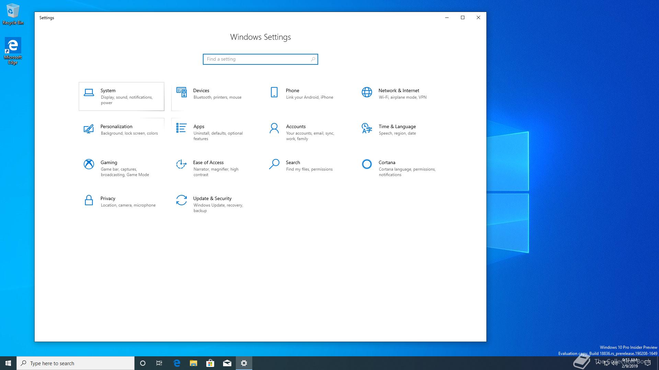Launch Edge from the taskbar
This screenshot has width=659, height=370.
click(177, 363)
